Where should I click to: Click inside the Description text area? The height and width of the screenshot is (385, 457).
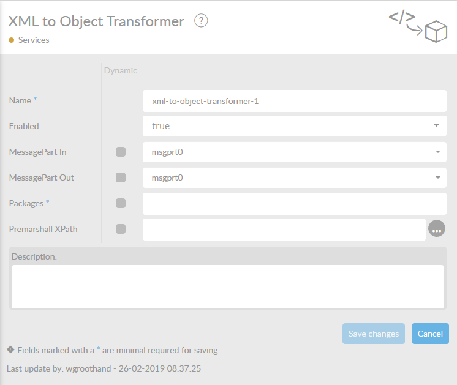point(227,286)
